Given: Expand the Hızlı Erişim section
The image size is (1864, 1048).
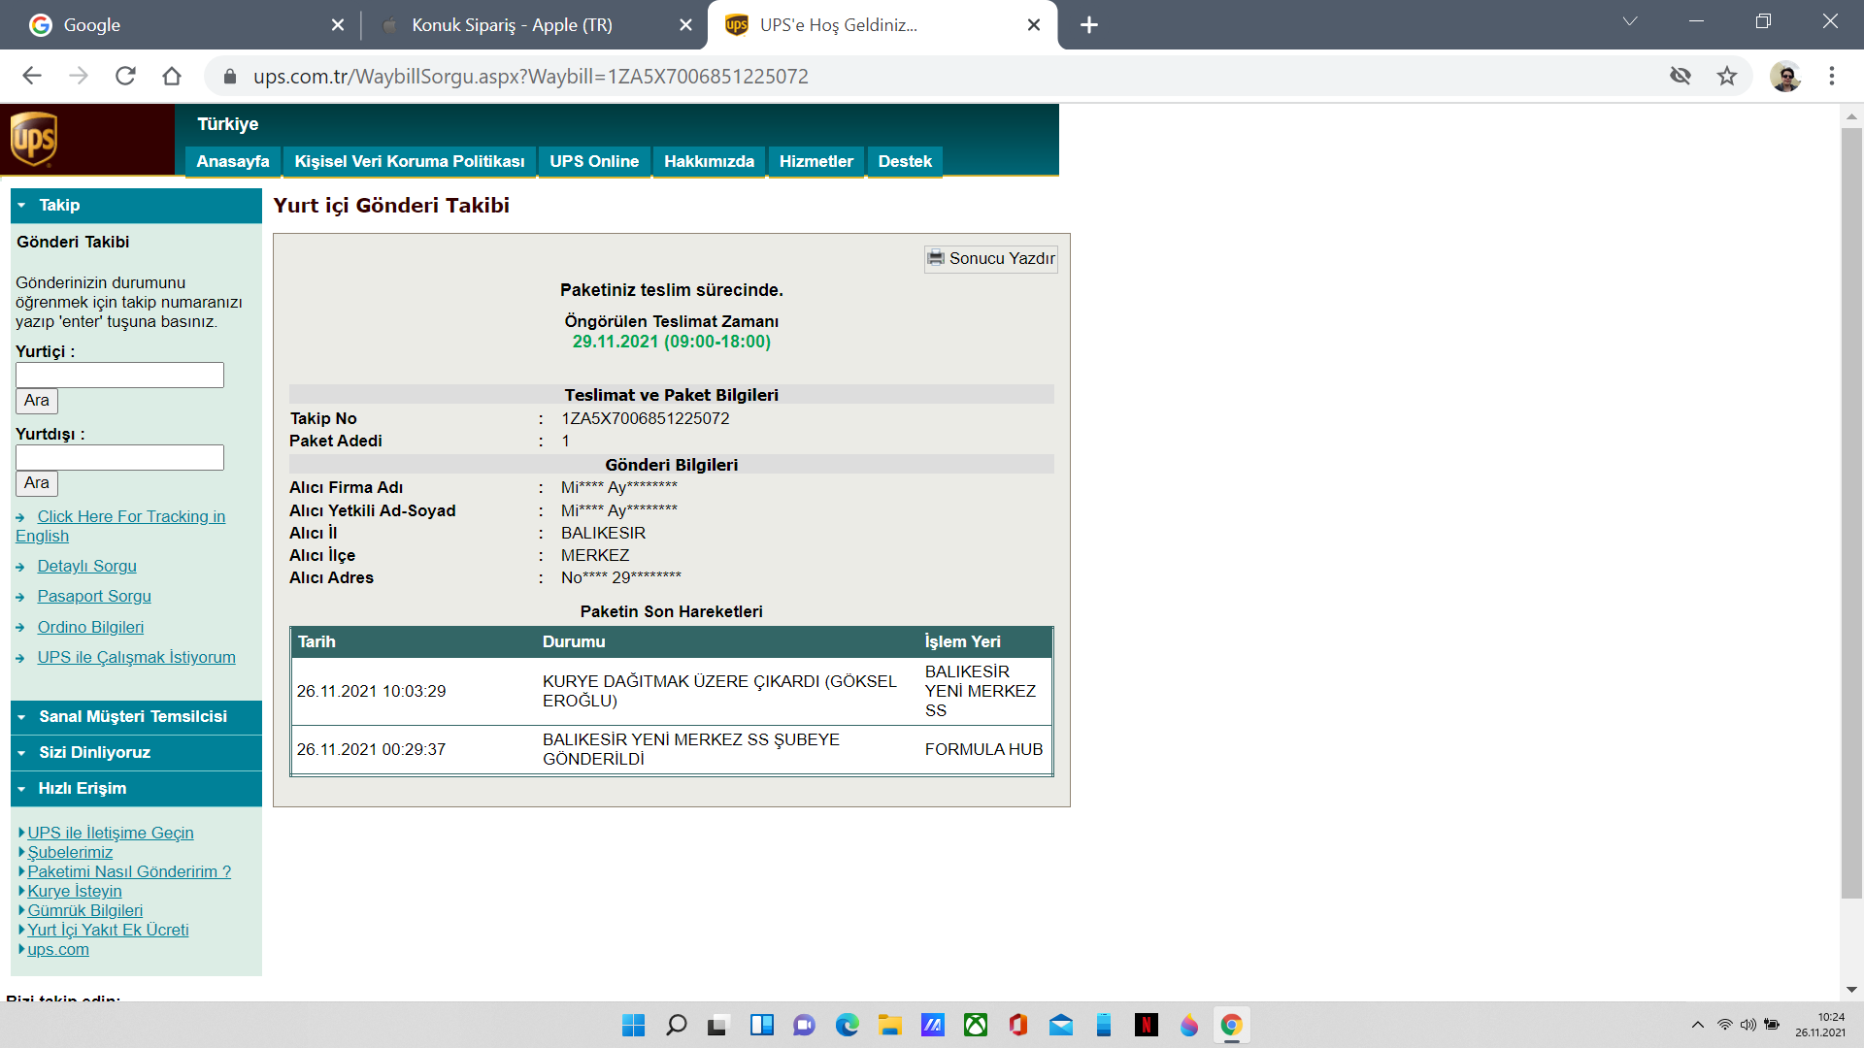Looking at the screenshot, I should [x=136, y=789].
